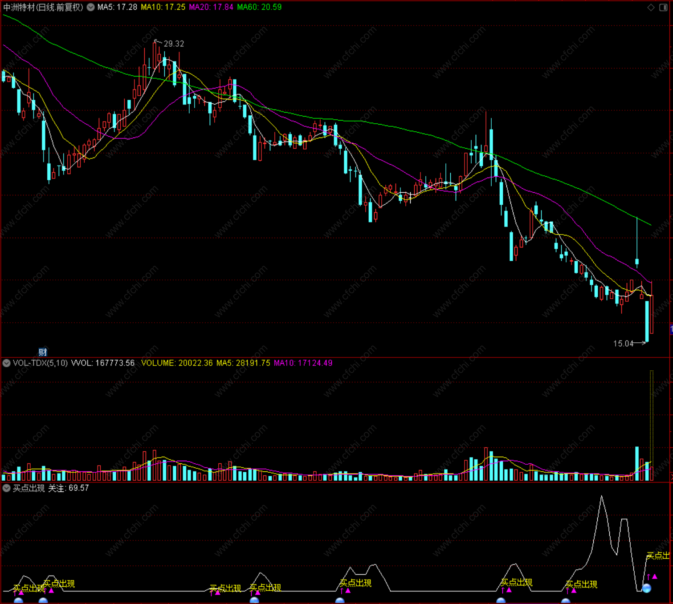Click tallest peak of 关注 indicator line
673x604 pixels.
pyautogui.click(x=602, y=496)
